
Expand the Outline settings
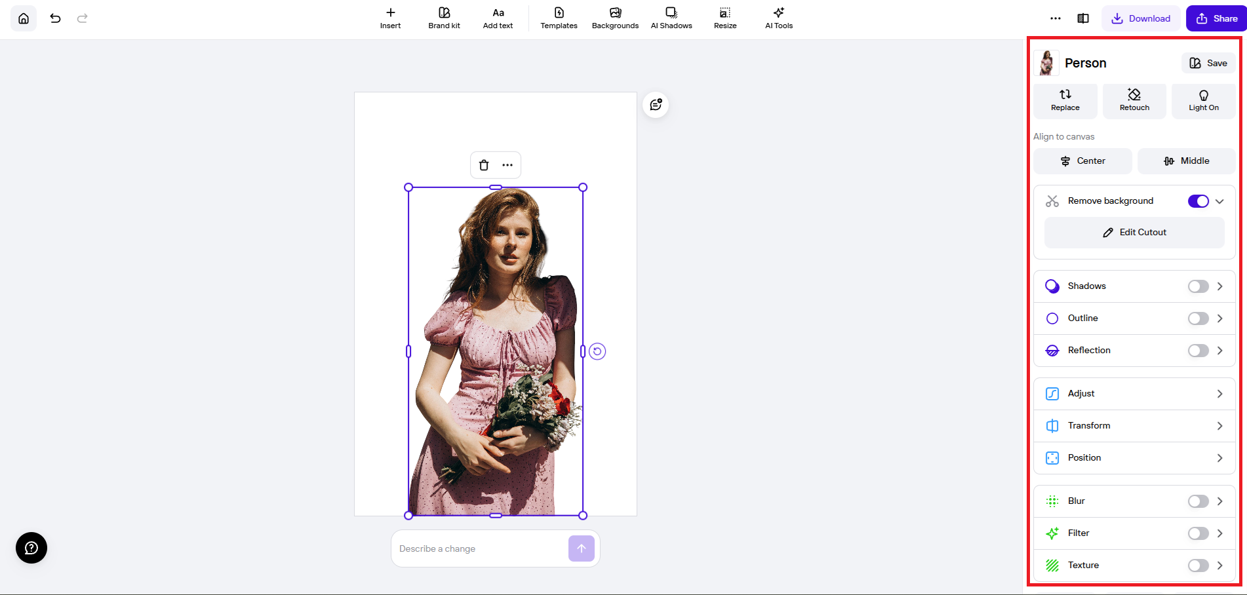(1219, 318)
